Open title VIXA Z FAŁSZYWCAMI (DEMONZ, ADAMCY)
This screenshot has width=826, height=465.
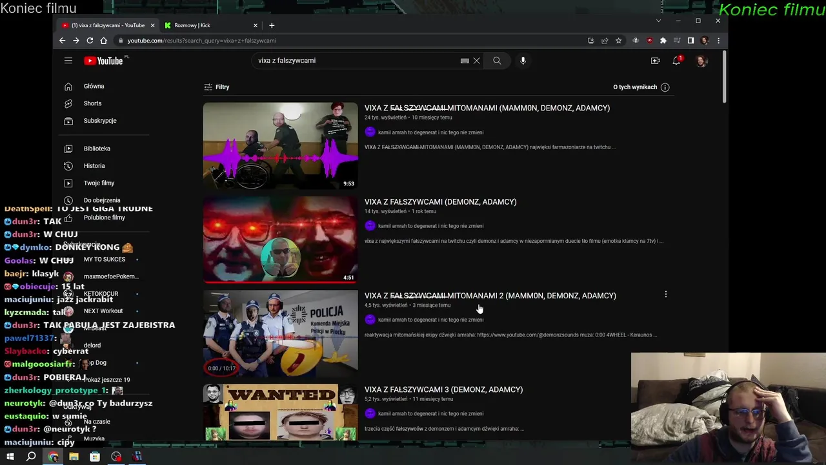click(440, 201)
